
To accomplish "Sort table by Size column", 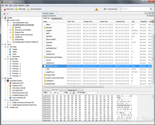I will pos(135,22).
